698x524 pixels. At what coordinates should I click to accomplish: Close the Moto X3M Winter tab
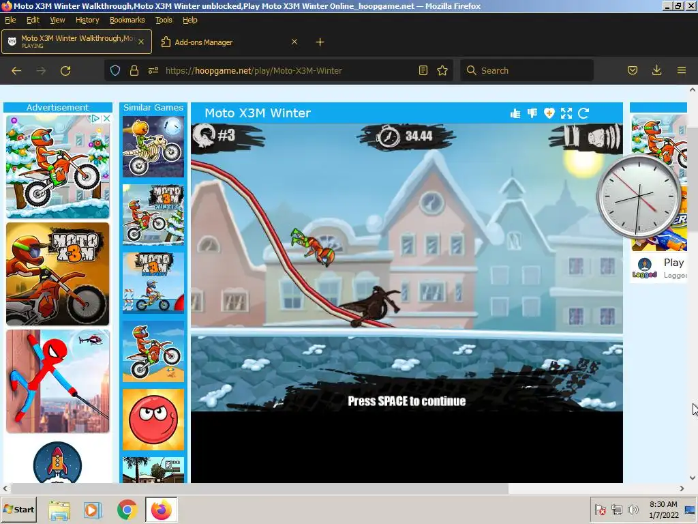(x=140, y=42)
